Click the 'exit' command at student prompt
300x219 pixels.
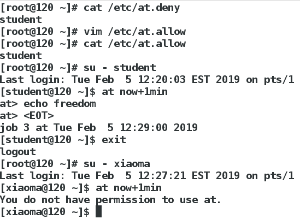[114, 140]
